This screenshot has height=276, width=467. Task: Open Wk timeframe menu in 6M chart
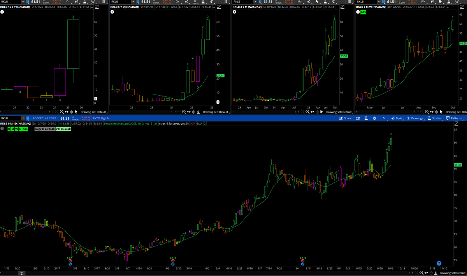tap(423, 2)
